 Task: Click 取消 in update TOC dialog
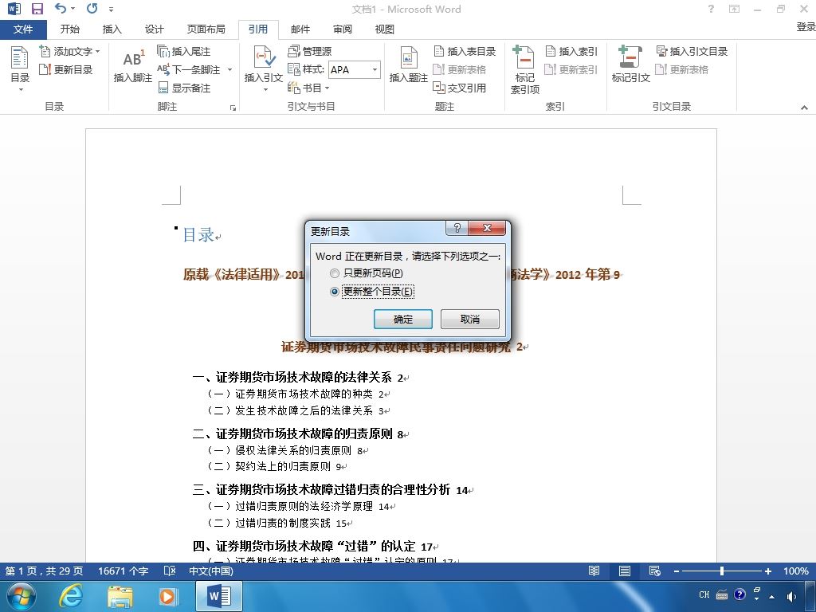tap(470, 319)
